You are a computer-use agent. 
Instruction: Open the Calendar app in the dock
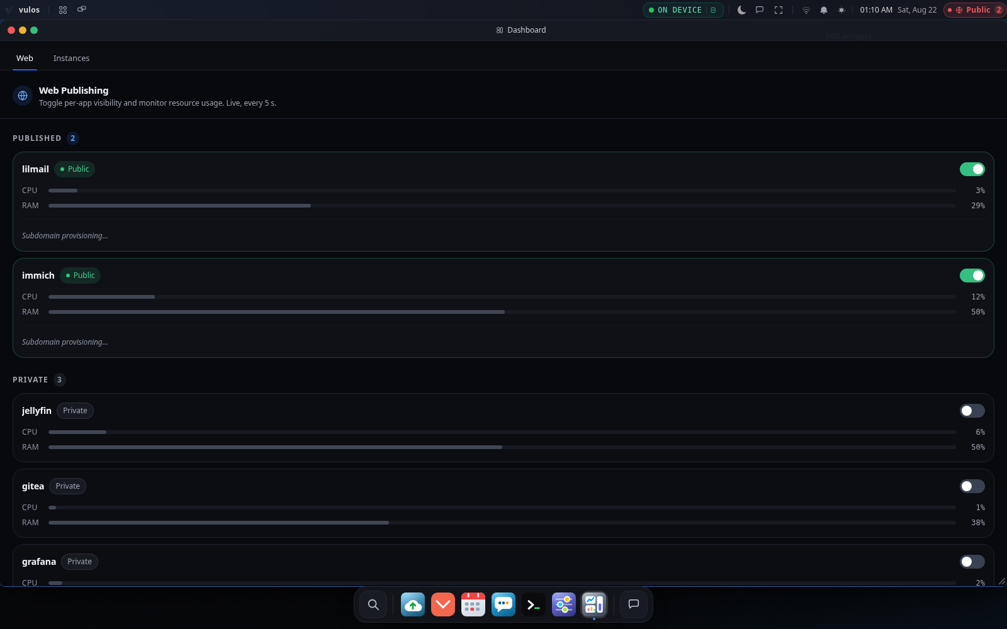point(473,604)
